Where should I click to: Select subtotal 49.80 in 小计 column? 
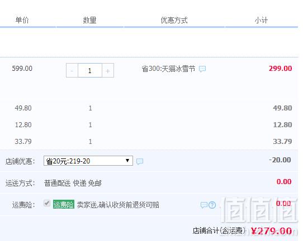pyautogui.click(x=282, y=108)
